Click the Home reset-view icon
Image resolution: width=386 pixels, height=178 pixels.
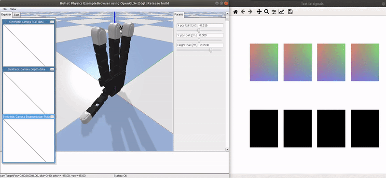235,12
